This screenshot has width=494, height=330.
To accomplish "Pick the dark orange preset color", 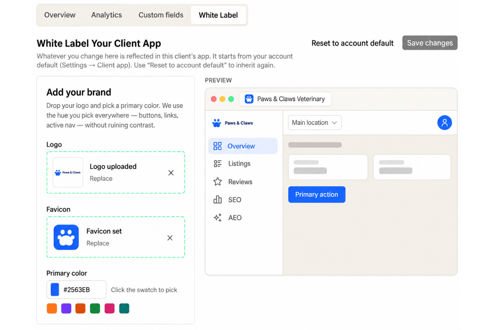I will (80, 308).
